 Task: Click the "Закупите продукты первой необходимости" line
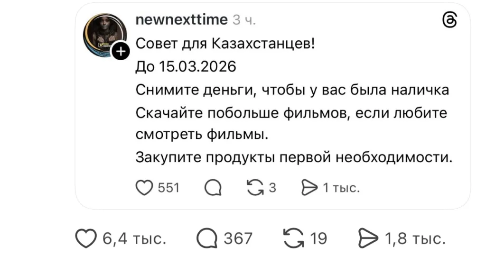click(294, 157)
